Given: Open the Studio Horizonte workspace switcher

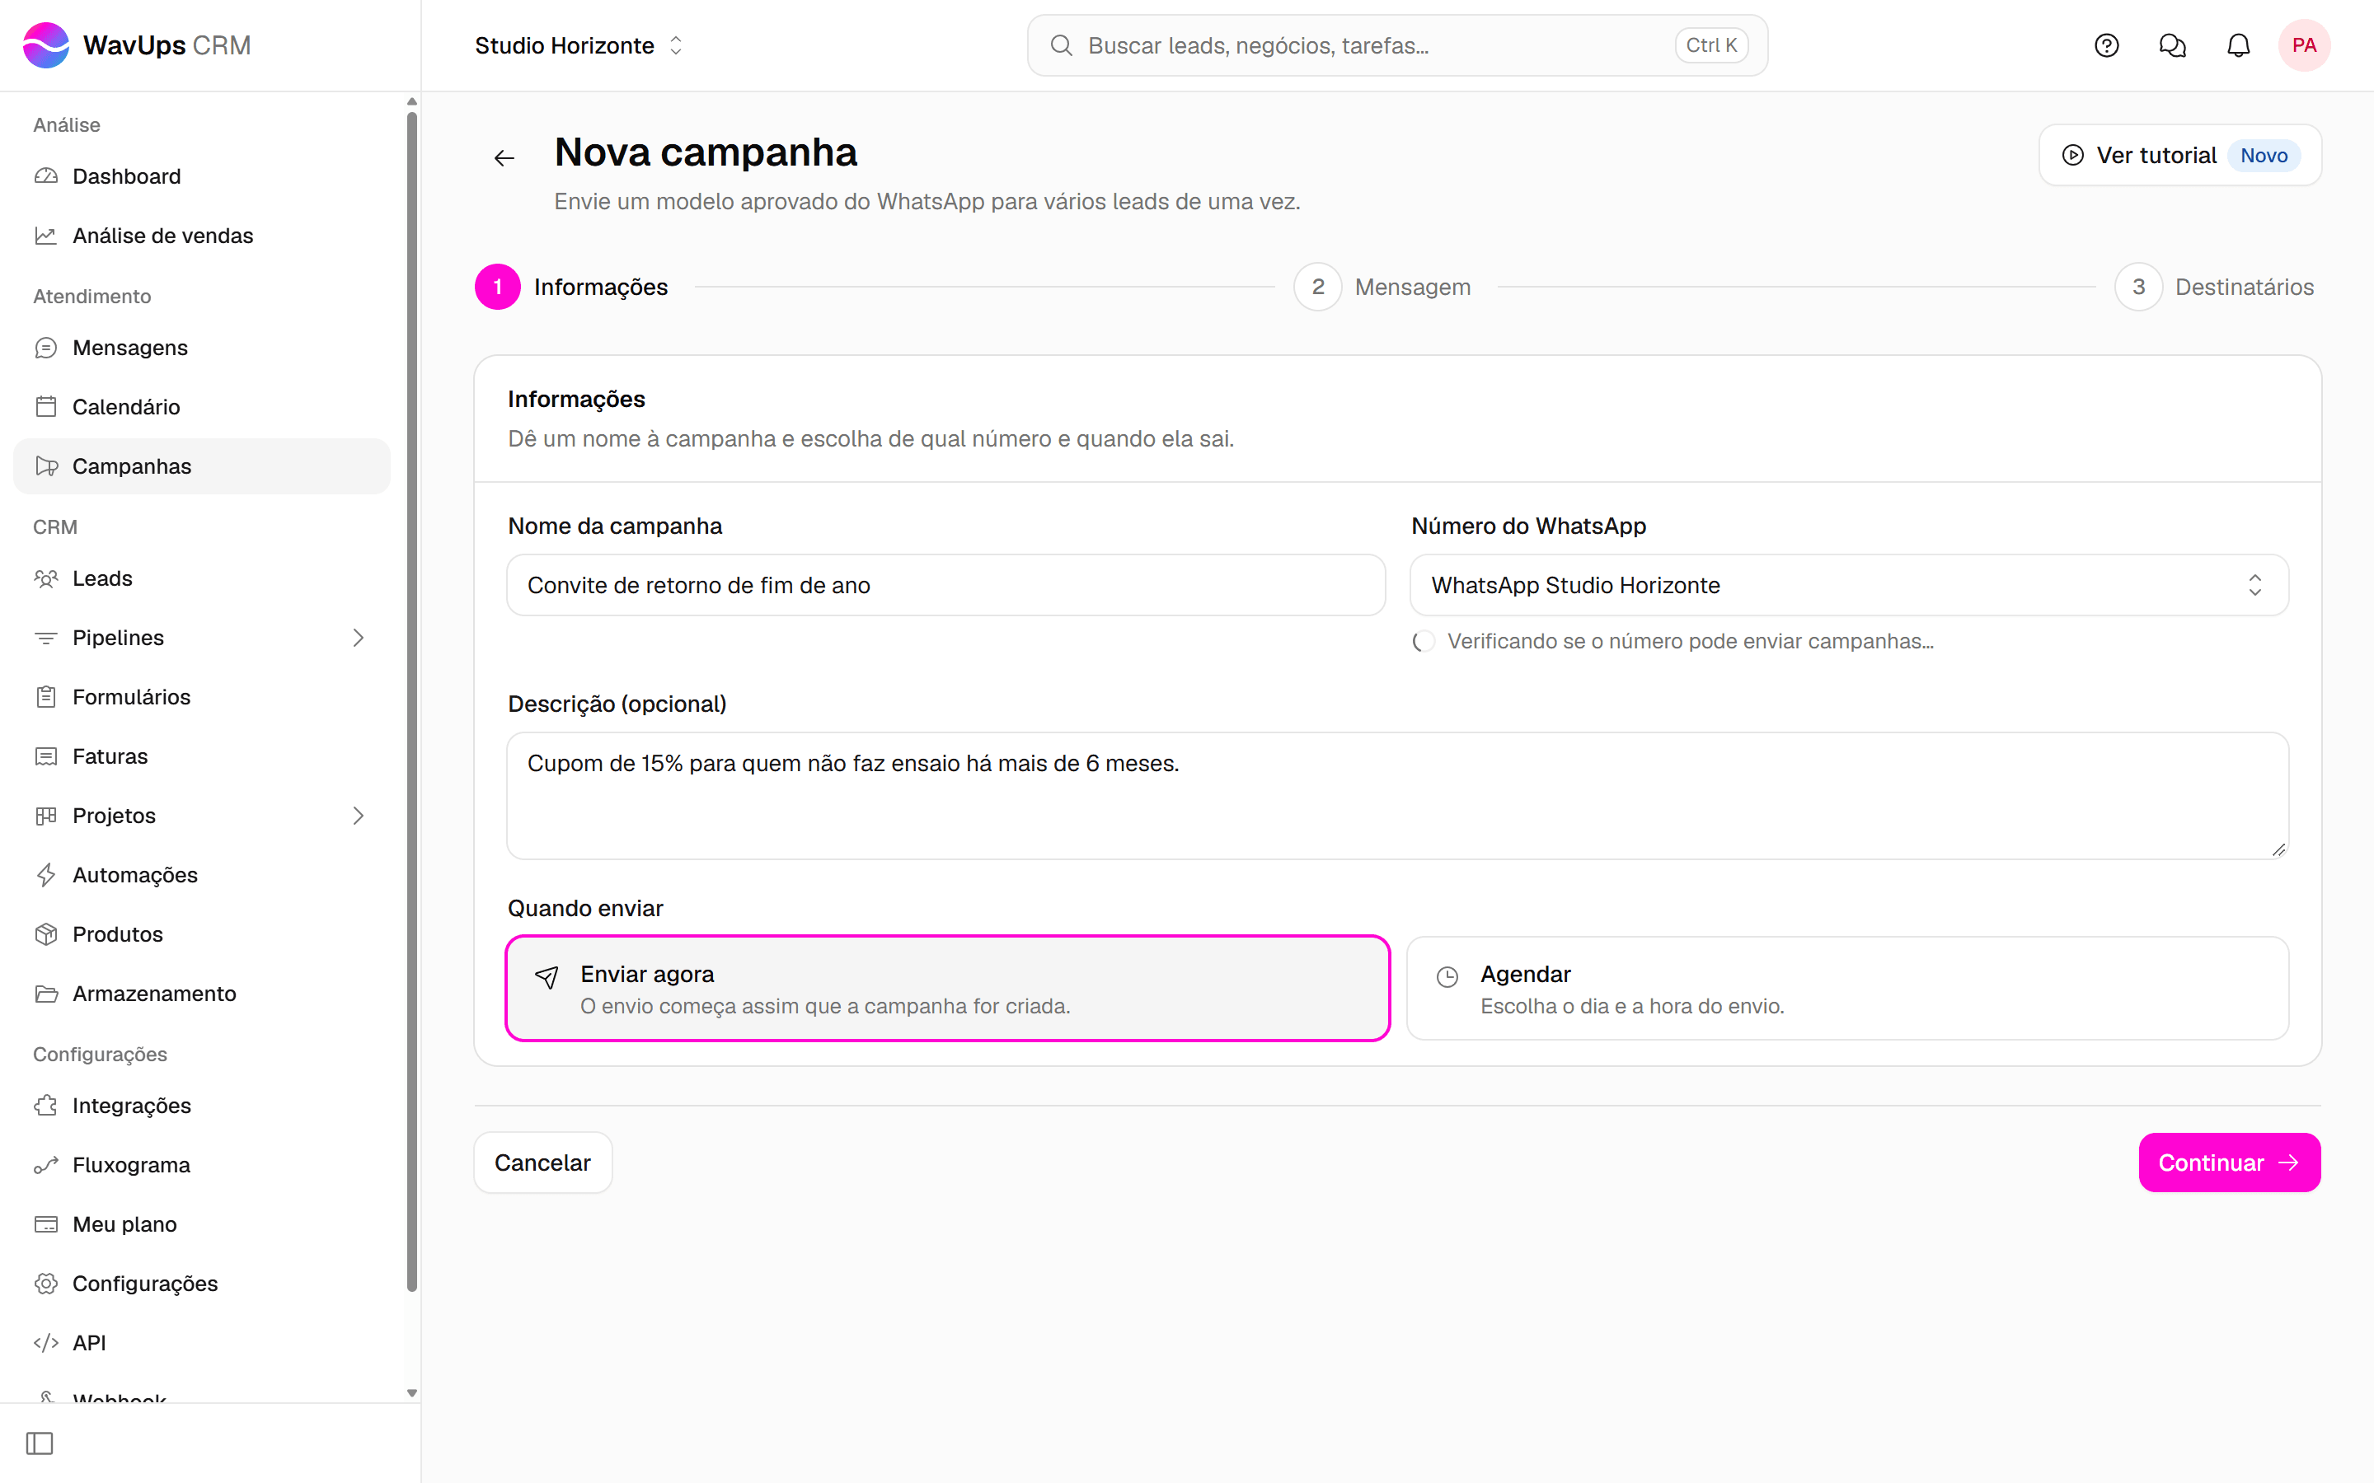Looking at the screenshot, I should pyautogui.click(x=579, y=45).
